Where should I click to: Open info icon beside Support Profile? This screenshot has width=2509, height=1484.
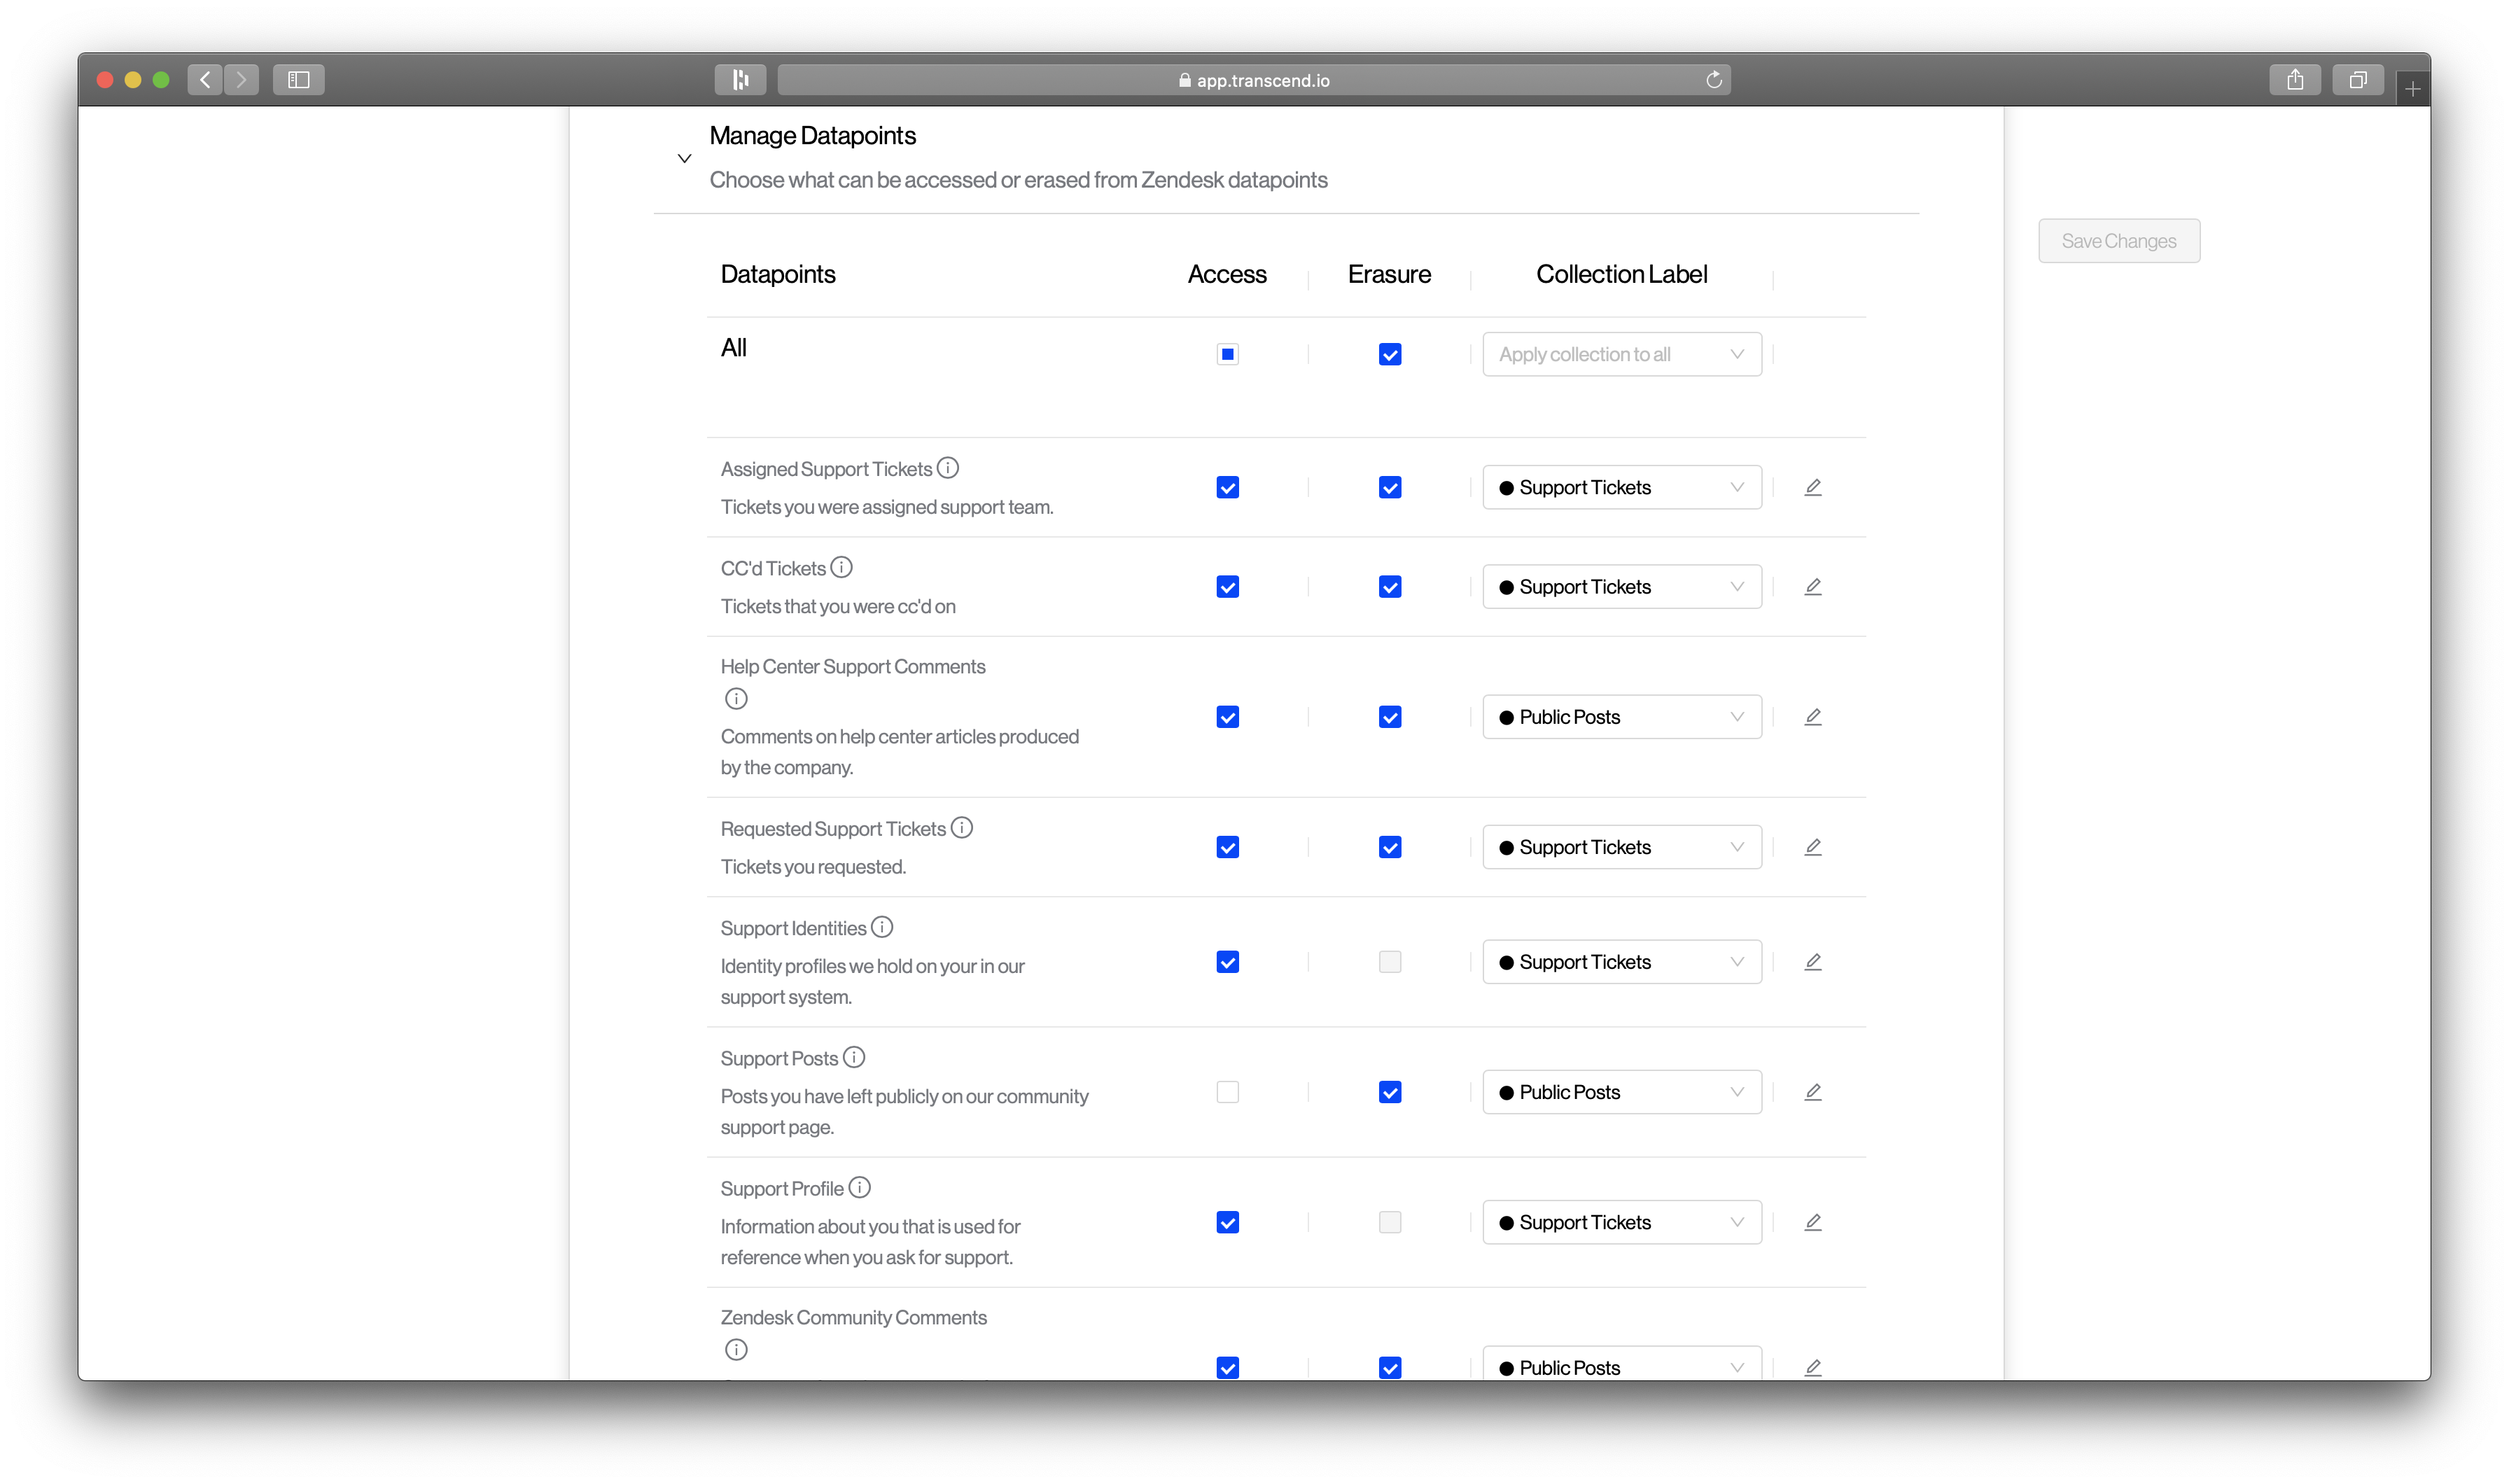(x=859, y=1187)
